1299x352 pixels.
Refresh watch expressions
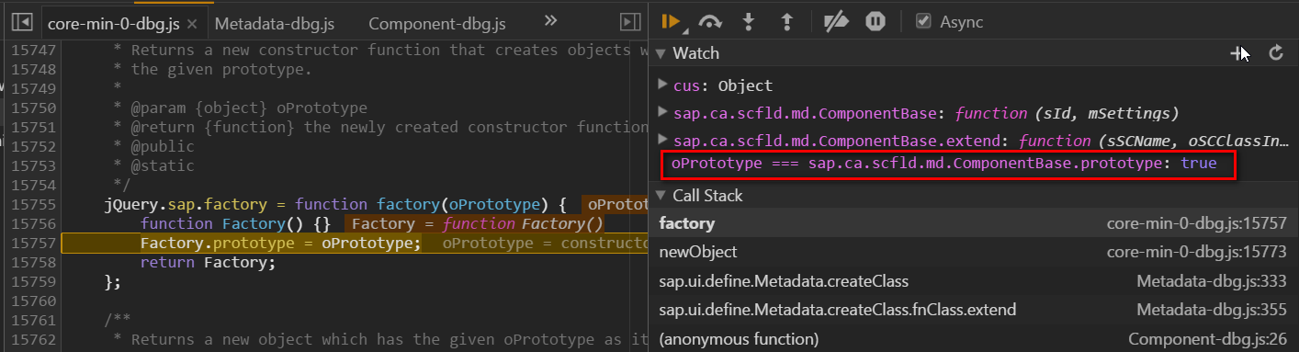1275,53
